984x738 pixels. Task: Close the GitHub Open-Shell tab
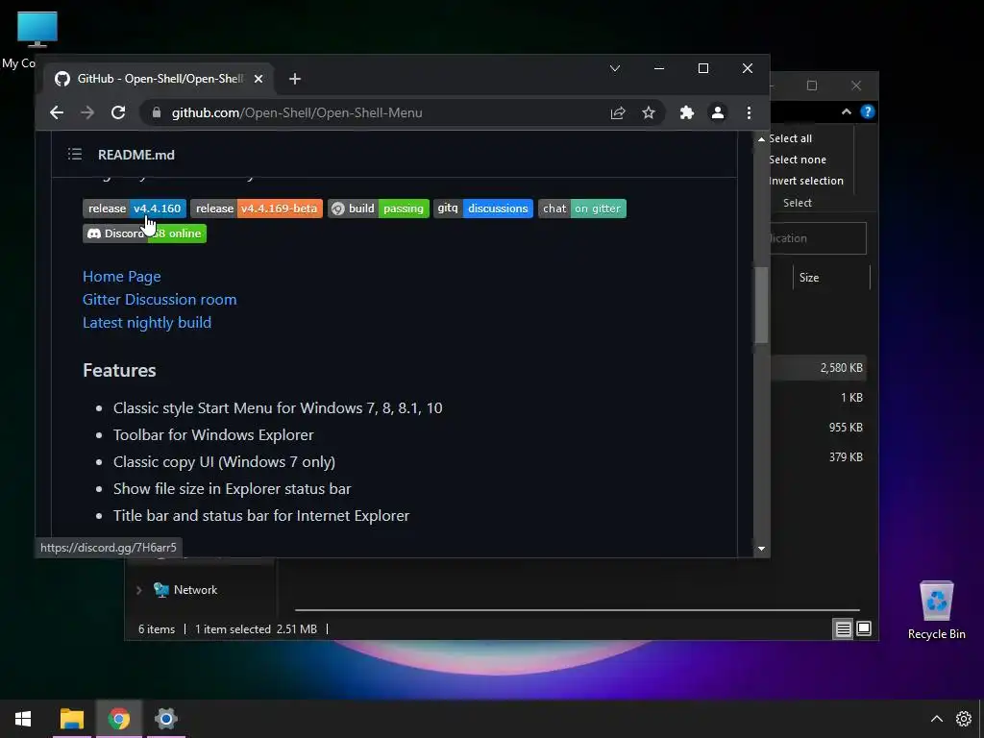pyautogui.click(x=258, y=79)
